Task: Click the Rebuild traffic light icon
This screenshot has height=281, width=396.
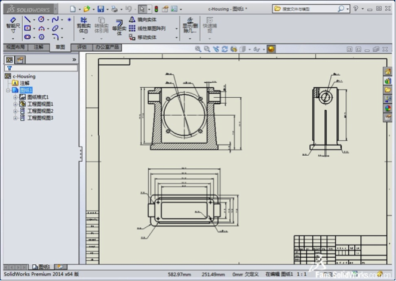Action: pyautogui.click(x=156, y=9)
